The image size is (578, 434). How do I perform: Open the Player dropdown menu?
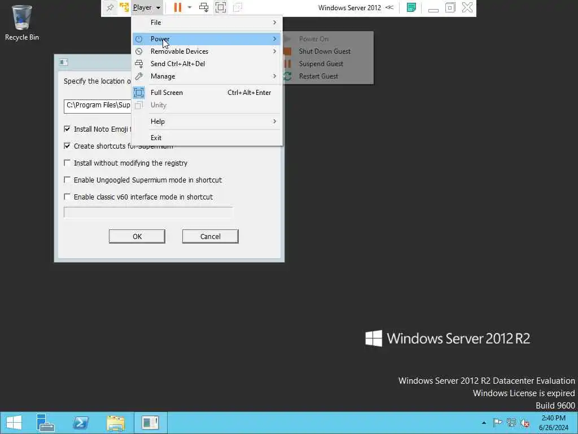(147, 7)
